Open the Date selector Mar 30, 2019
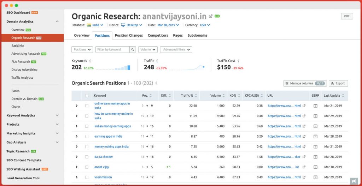Viewport: 362px width, 186px height. (168, 25)
